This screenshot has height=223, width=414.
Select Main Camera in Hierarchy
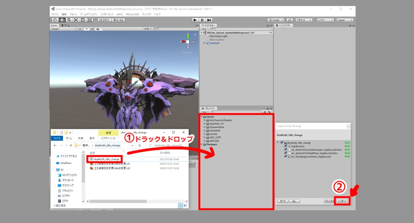217,40
